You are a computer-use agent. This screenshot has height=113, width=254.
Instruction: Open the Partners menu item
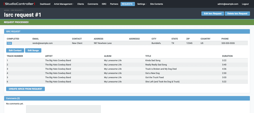[x=114, y=4]
